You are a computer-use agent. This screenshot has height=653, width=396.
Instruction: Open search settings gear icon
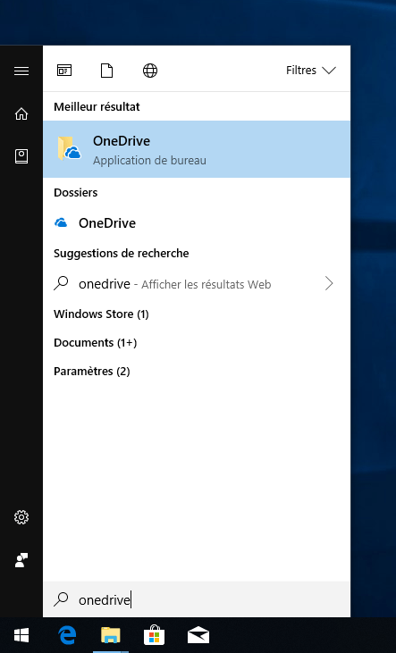(x=21, y=517)
